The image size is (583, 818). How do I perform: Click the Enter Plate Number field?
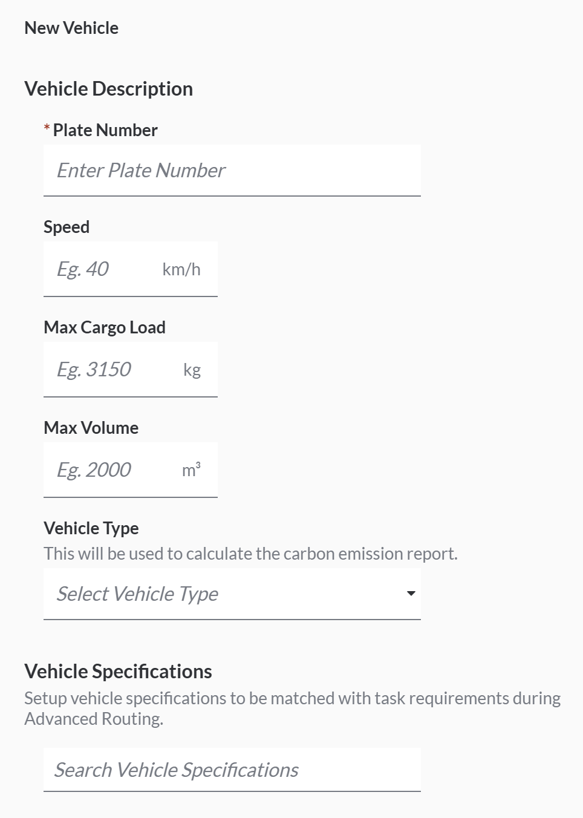point(232,171)
